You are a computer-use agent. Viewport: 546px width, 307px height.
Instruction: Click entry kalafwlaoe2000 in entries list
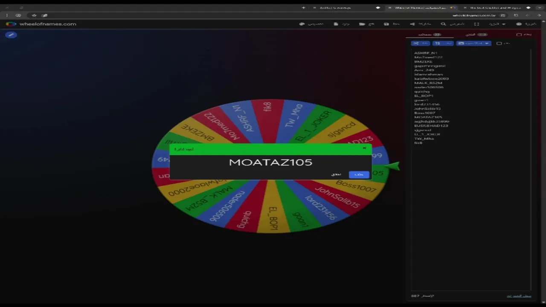pyautogui.click(x=431, y=78)
